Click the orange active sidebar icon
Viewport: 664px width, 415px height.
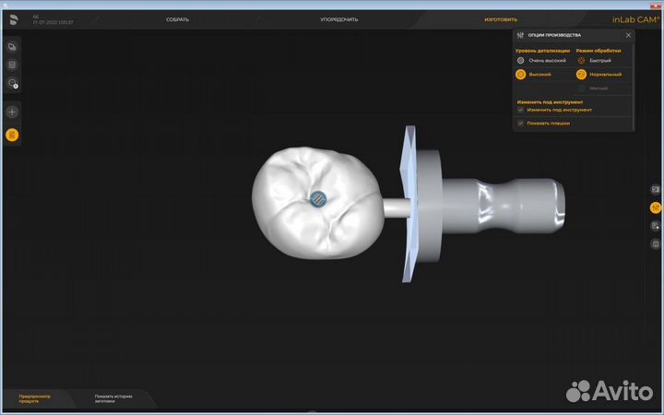pos(12,135)
